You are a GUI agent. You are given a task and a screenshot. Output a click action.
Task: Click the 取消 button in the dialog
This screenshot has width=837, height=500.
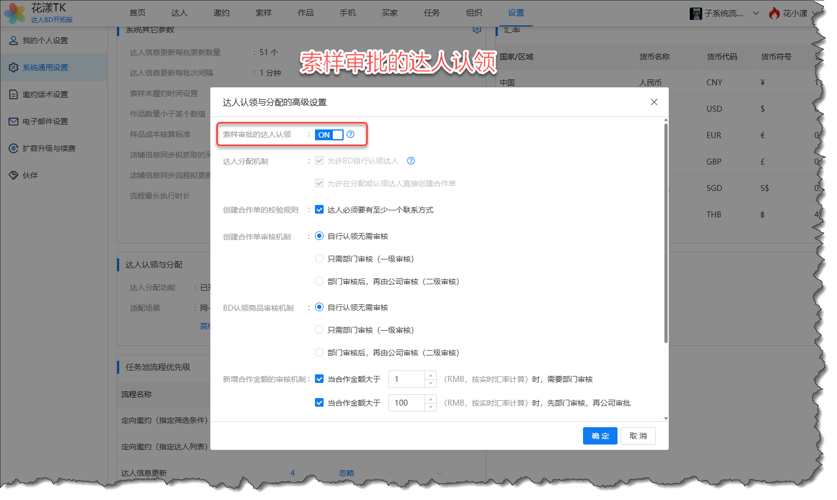638,436
